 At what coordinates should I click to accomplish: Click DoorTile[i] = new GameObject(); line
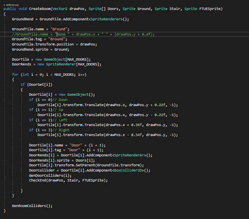click(x=62, y=95)
